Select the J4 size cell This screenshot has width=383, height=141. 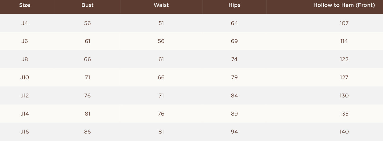(x=25, y=23)
